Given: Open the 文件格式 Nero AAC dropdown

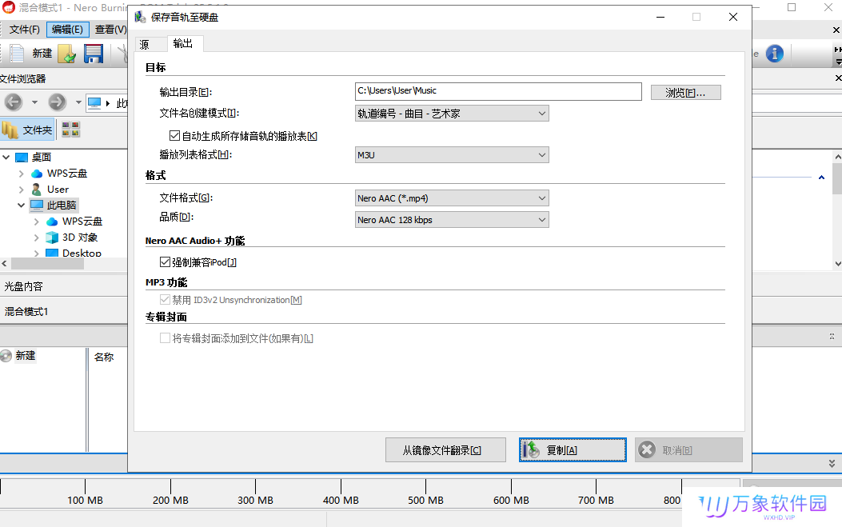Looking at the screenshot, I should click(452, 198).
